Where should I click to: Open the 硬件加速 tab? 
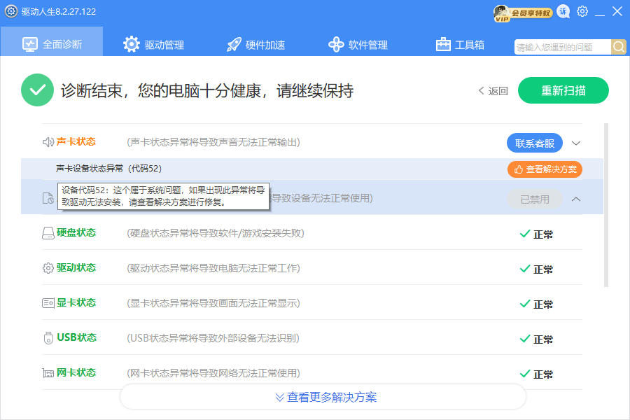click(255, 44)
